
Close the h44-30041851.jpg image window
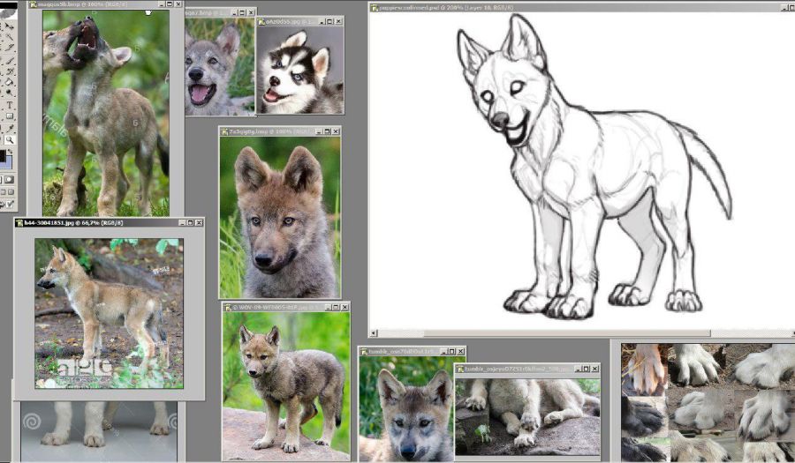(199, 224)
